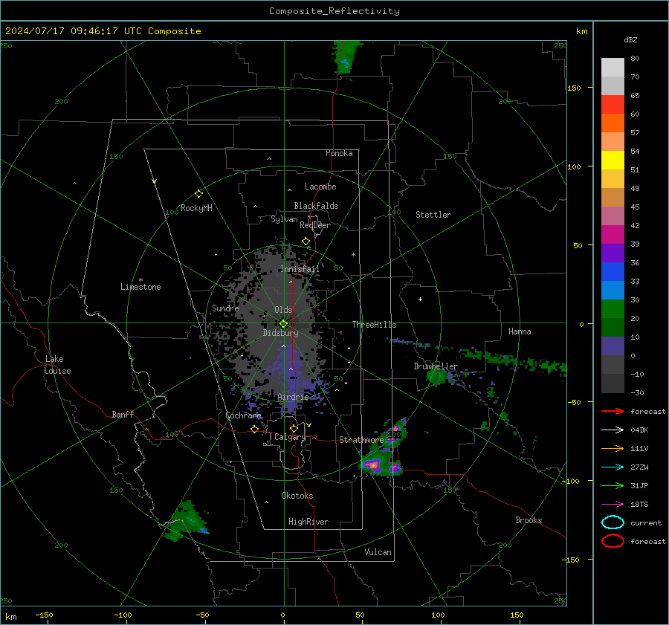Screen dimensions: 669x625
Task: Click the green storm echo north of Ponoka
Action: tap(346, 57)
